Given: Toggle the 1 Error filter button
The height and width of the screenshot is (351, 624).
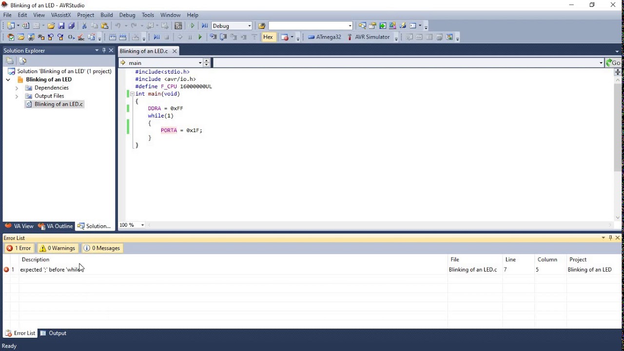Looking at the screenshot, I should pos(19,248).
